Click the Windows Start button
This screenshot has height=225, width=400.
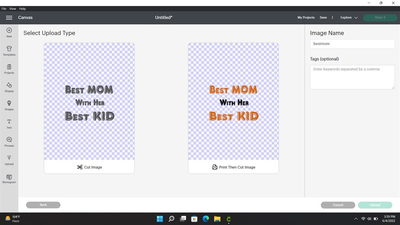(160, 219)
